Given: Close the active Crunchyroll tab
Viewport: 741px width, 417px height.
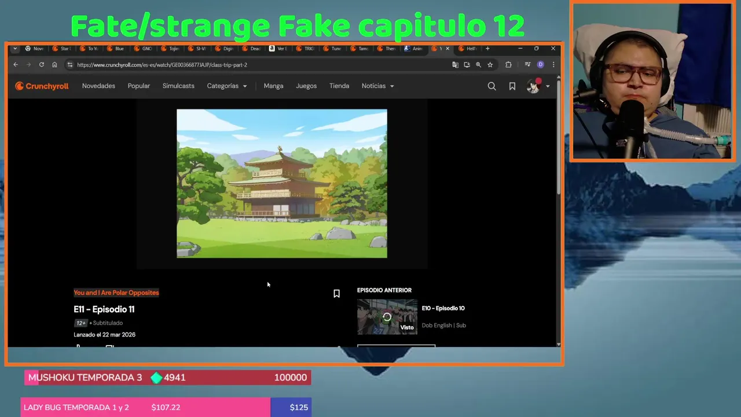Looking at the screenshot, I should pyautogui.click(x=447, y=49).
